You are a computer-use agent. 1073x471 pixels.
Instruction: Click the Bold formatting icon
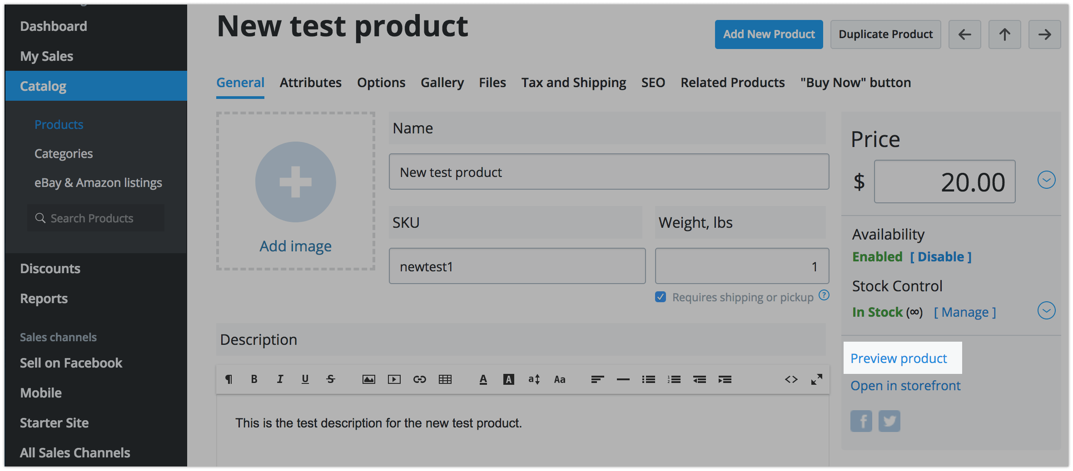254,379
